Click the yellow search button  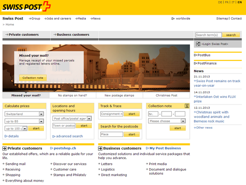(x=231, y=35)
